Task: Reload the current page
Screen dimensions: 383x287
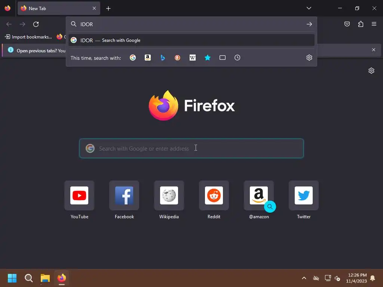Action: pyautogui.click(x=36, y=24)
